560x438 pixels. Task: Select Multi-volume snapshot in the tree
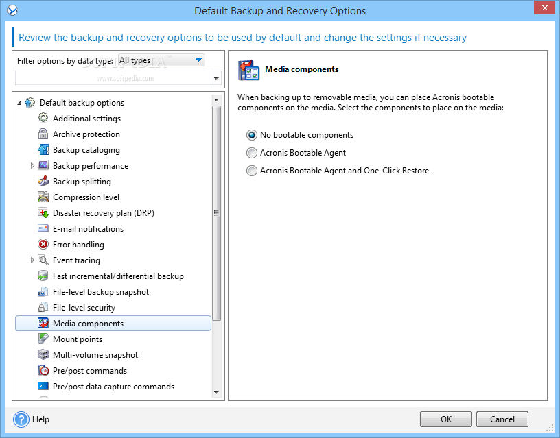coord(95,355)
